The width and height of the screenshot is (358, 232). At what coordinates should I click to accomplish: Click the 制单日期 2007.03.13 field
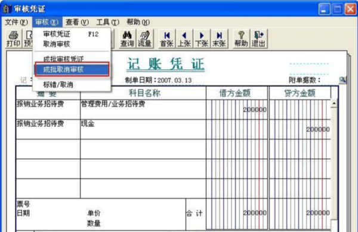pos(158,80)
